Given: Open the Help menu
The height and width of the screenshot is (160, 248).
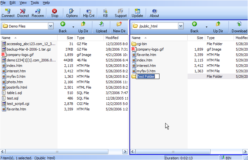Looking at the screenshot, I should 46,3.
